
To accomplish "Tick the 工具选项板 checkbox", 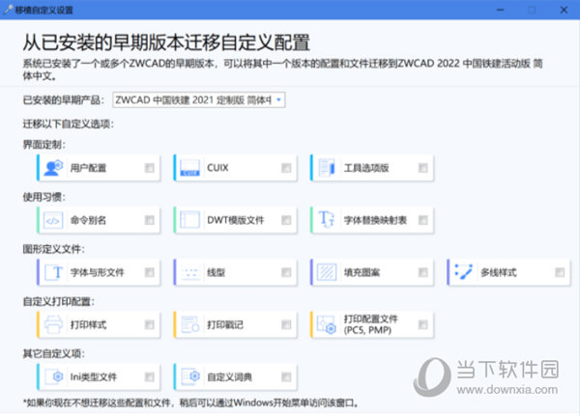I will tap(422, 168).
